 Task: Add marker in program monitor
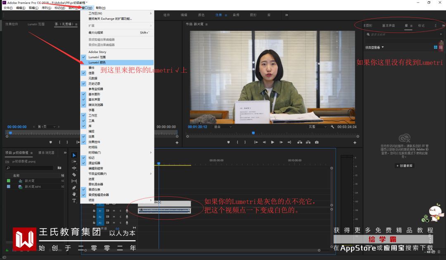(228, 142)
